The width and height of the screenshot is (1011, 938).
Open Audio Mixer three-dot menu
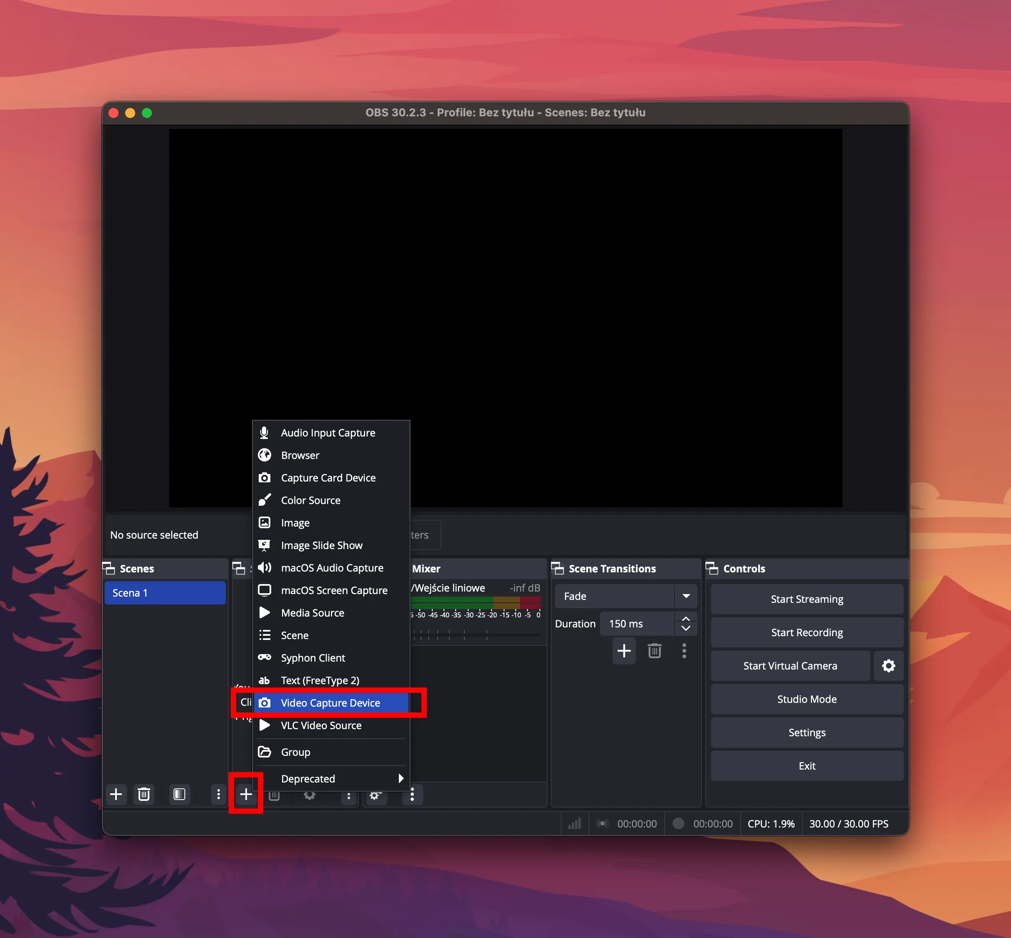coord(412,794)
